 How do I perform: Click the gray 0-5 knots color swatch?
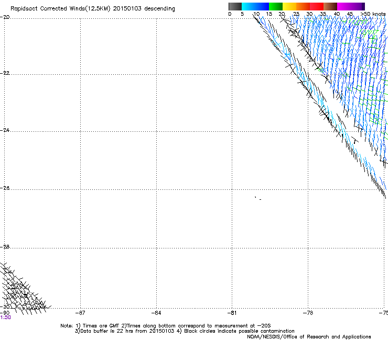[x=235, y=6]
